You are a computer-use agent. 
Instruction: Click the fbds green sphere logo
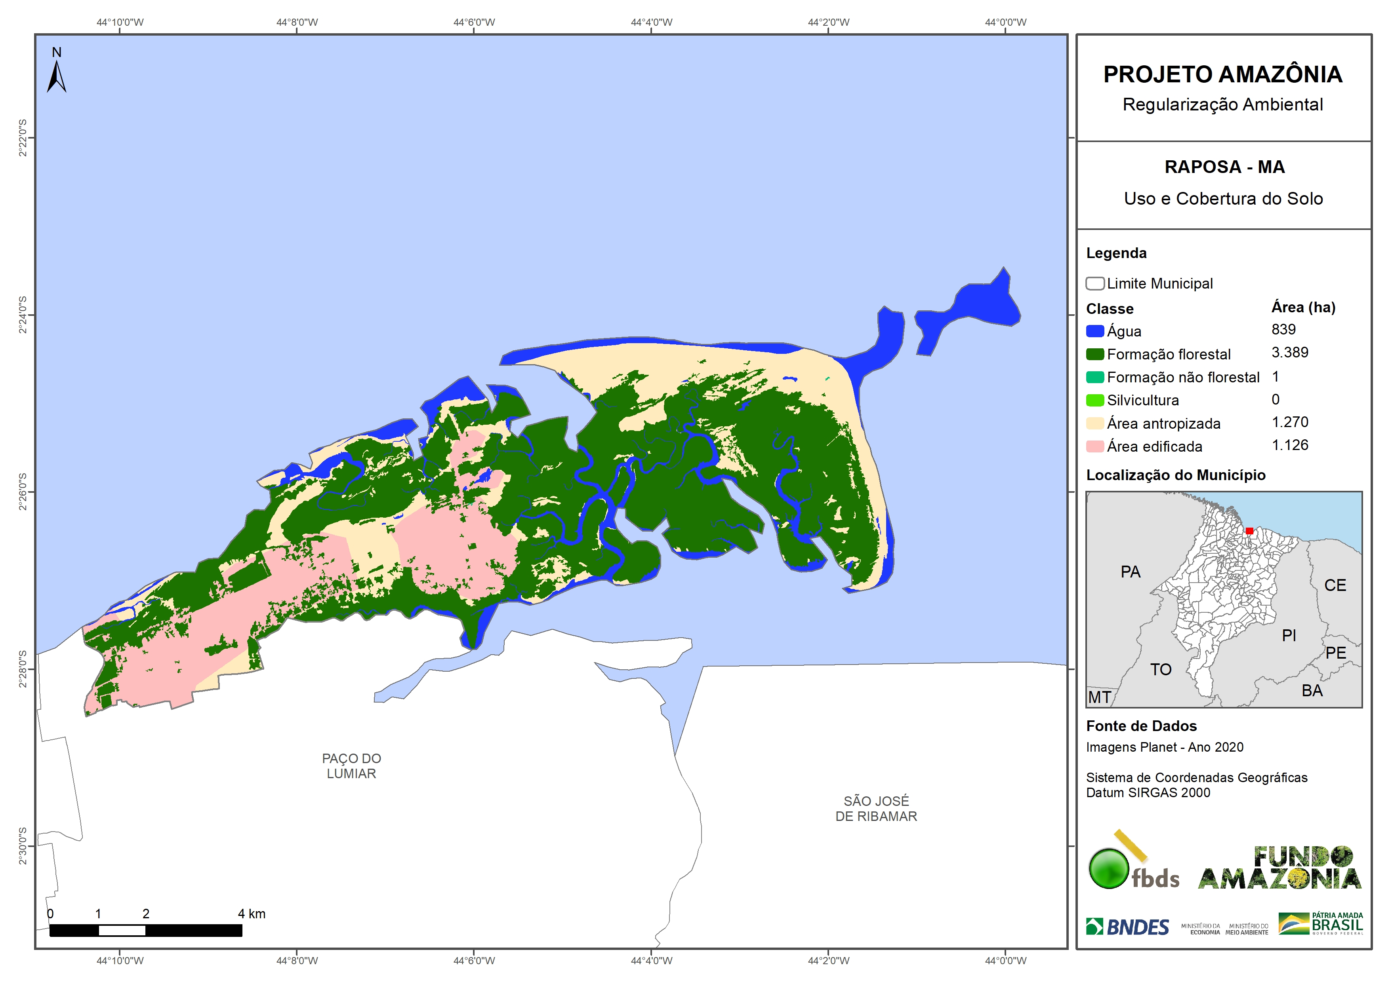coord(1108,868)
